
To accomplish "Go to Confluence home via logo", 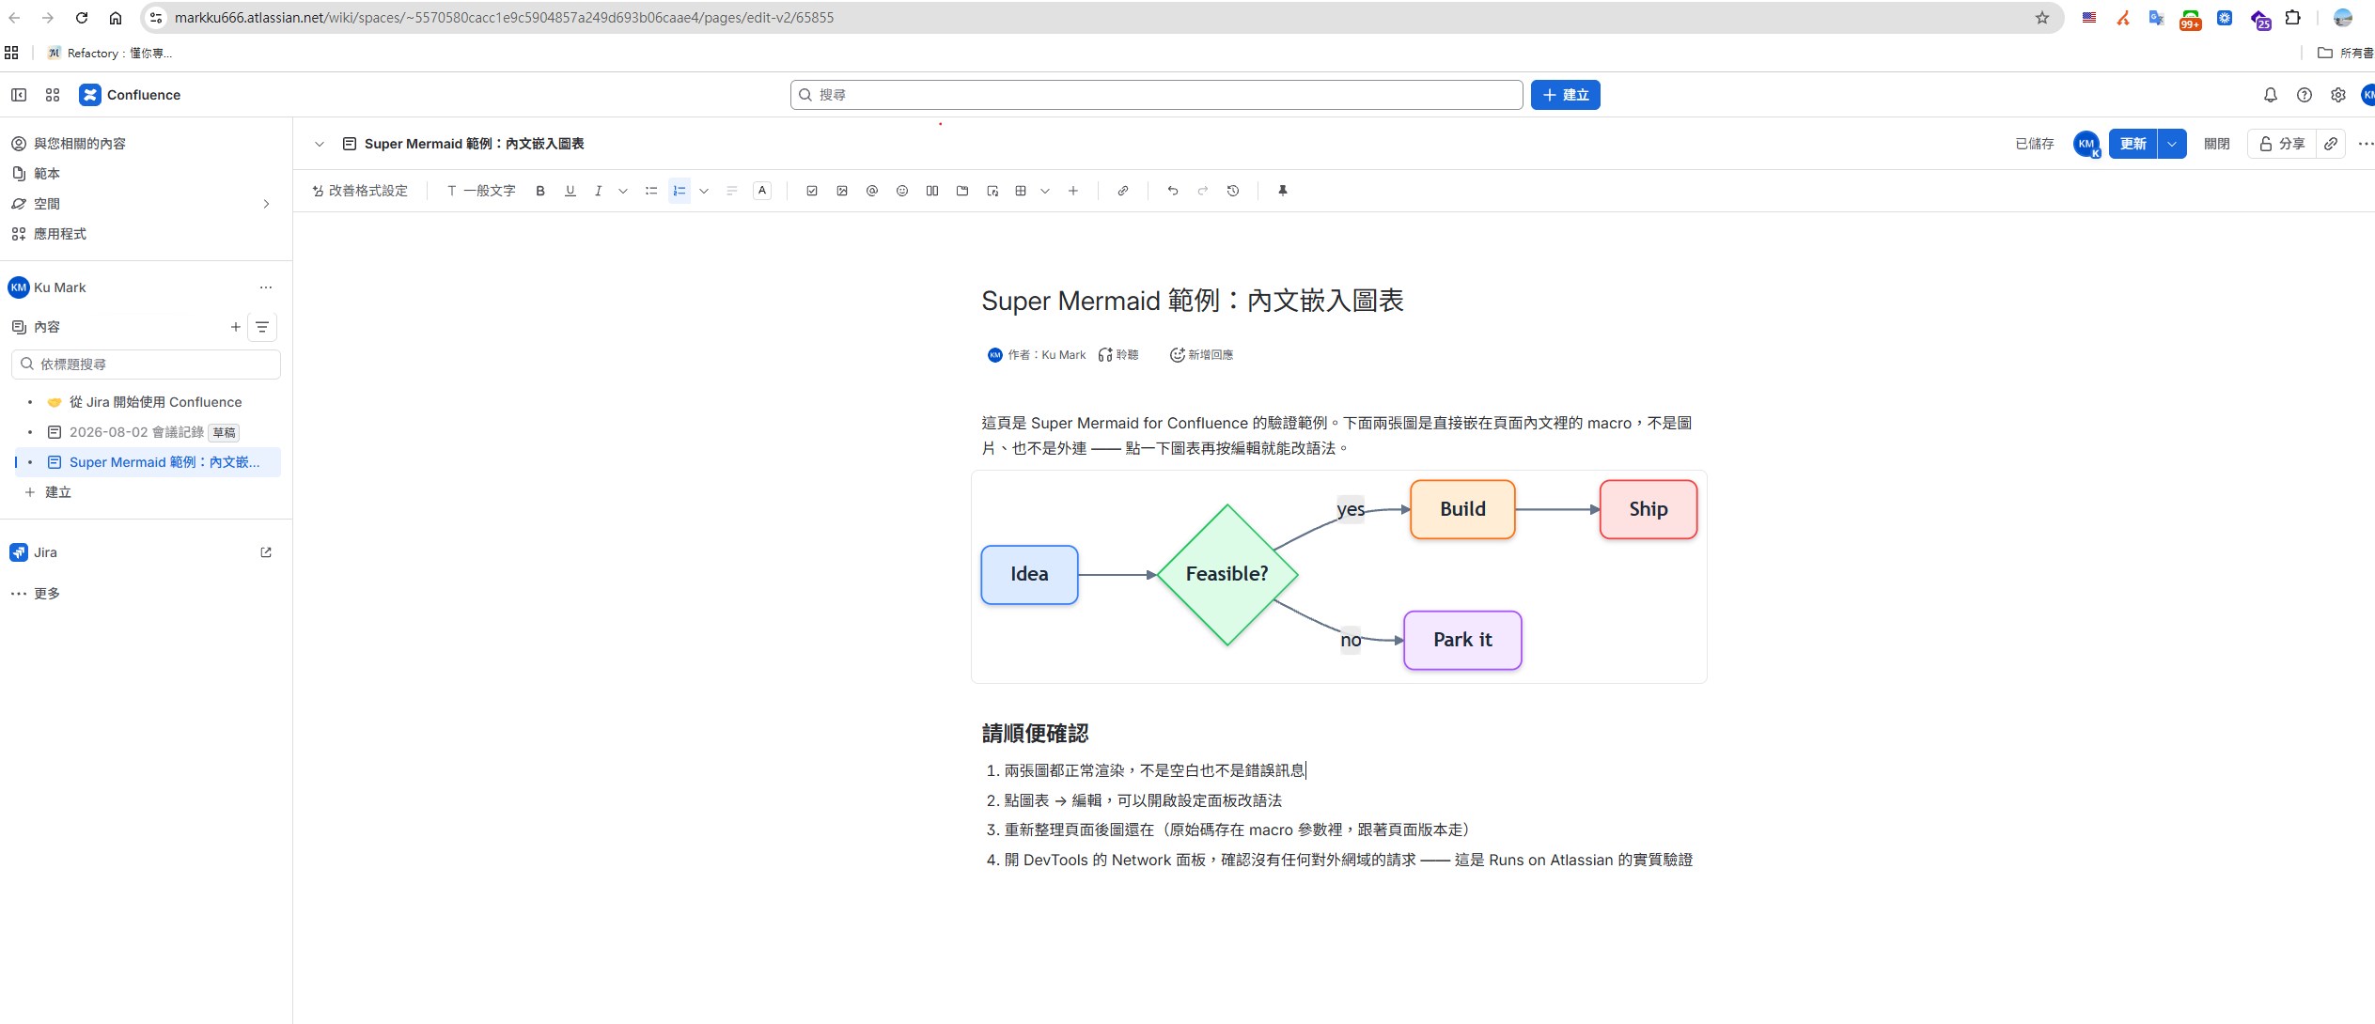I will click(x=131, y=95).
